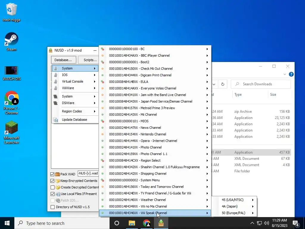
Task: Open the Cortana circle on taskbar
Action: [x=117, y=223]
